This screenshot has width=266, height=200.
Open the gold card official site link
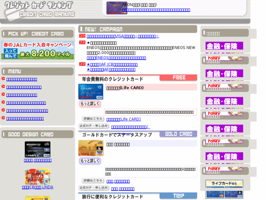(x=123, y=189)
